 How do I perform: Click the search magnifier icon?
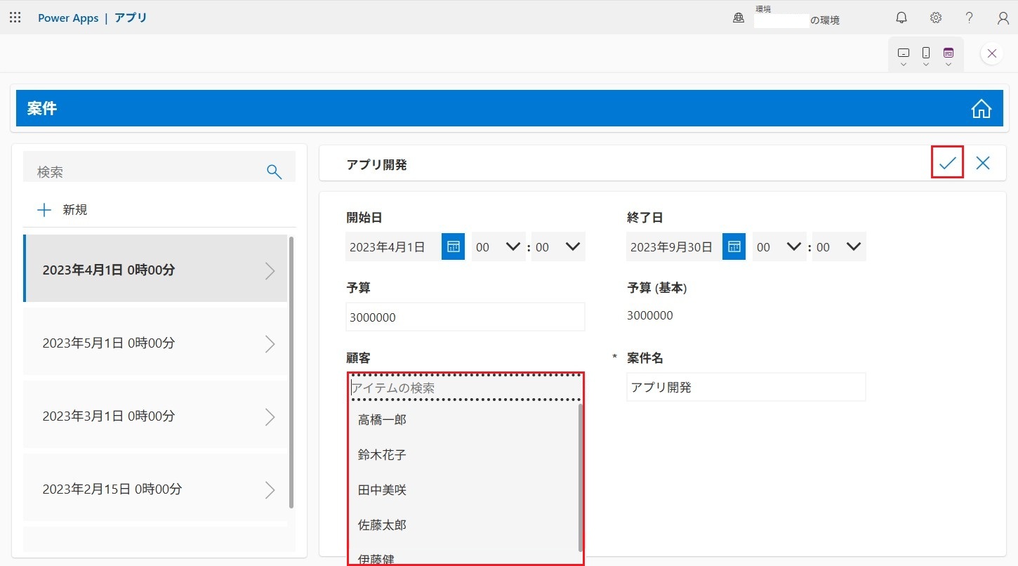click(275, 171)
